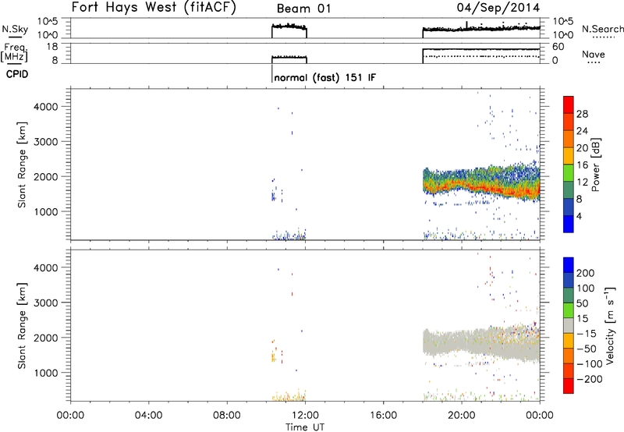The width and height of the screenshot is (624, 432).
Task: Click the −15 to −50 yellow Velocity segment
Action: pyautogui.click(x=569, y=341)
